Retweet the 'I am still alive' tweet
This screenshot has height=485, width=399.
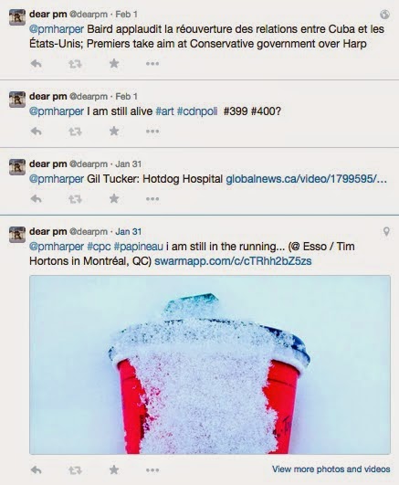click(x=75, y=132)
